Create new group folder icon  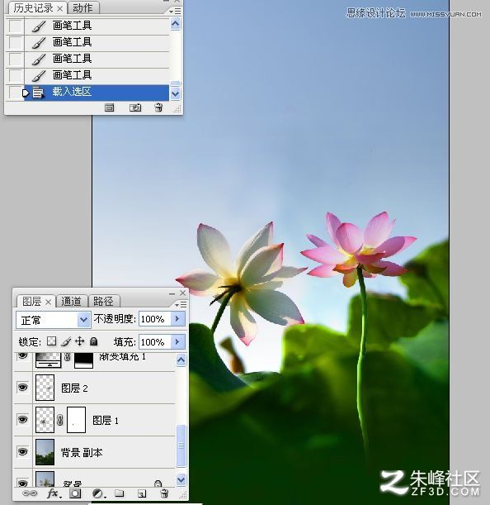pos(120,493)
